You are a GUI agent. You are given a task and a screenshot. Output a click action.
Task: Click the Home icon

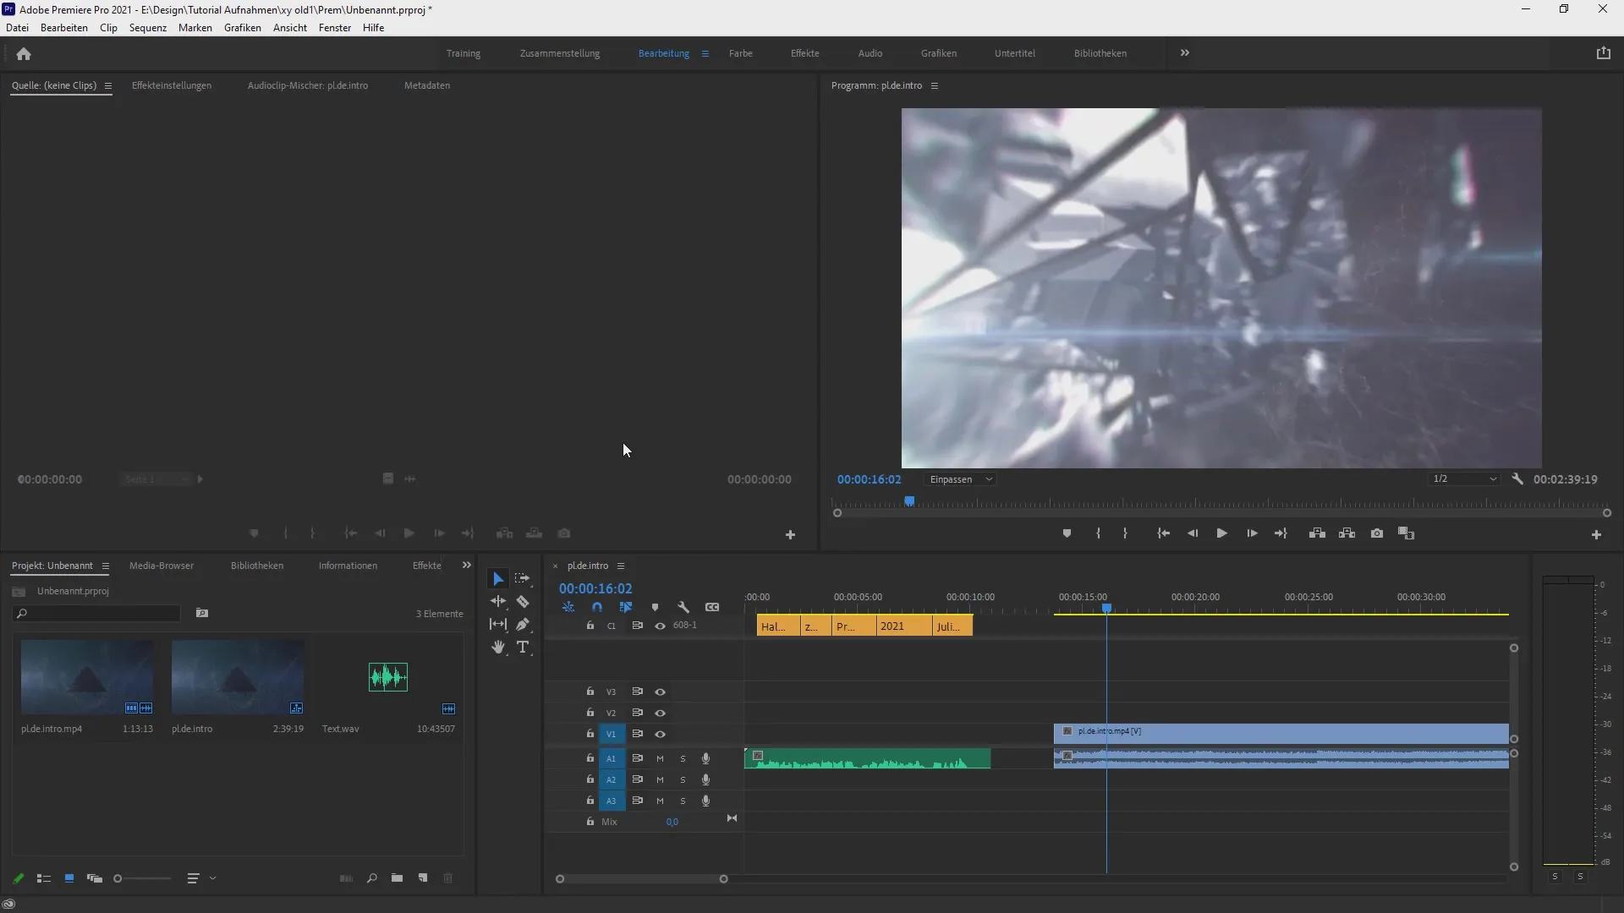click(24, 53)
